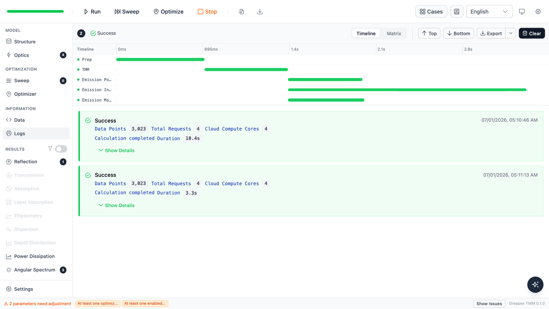
Task: Open the Export options dropdown arrow
Action: point(511,33)
